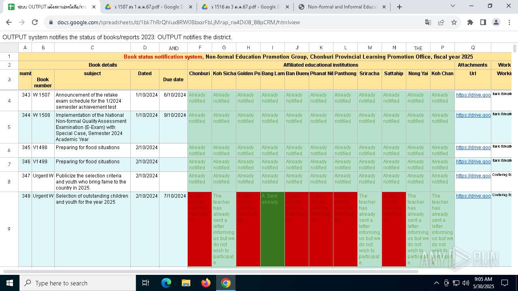Open the network status tray icon

pyautogui.click(x=456, y=283)
